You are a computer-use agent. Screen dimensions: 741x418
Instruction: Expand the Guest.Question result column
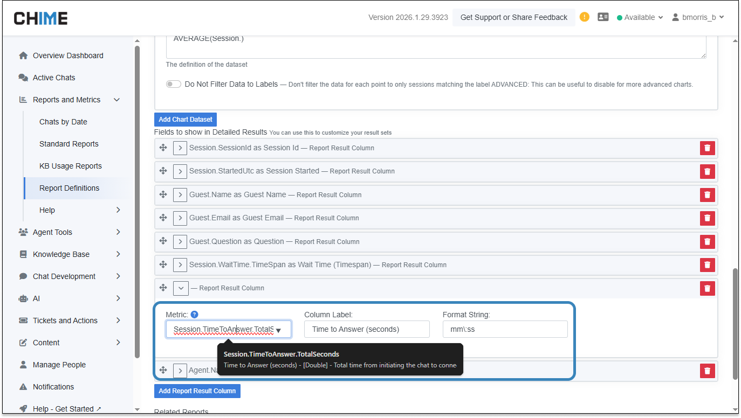point(180,242)
